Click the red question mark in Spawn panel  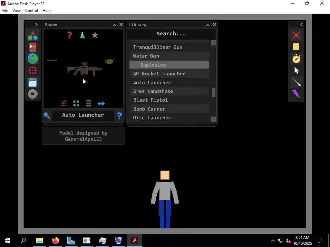(70, 35)
